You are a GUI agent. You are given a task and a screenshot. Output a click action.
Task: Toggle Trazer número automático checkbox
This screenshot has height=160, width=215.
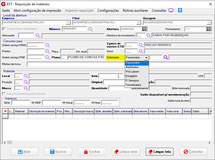pos(4,29)
